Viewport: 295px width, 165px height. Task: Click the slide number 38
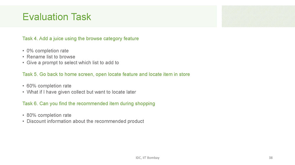click(271, 158)
